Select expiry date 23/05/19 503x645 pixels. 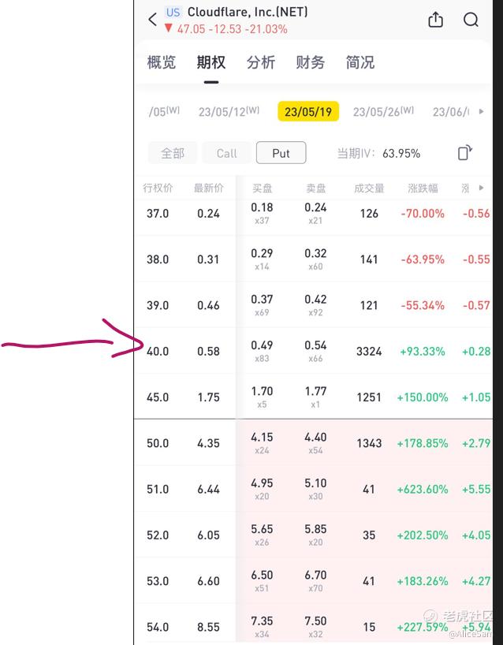308,111
